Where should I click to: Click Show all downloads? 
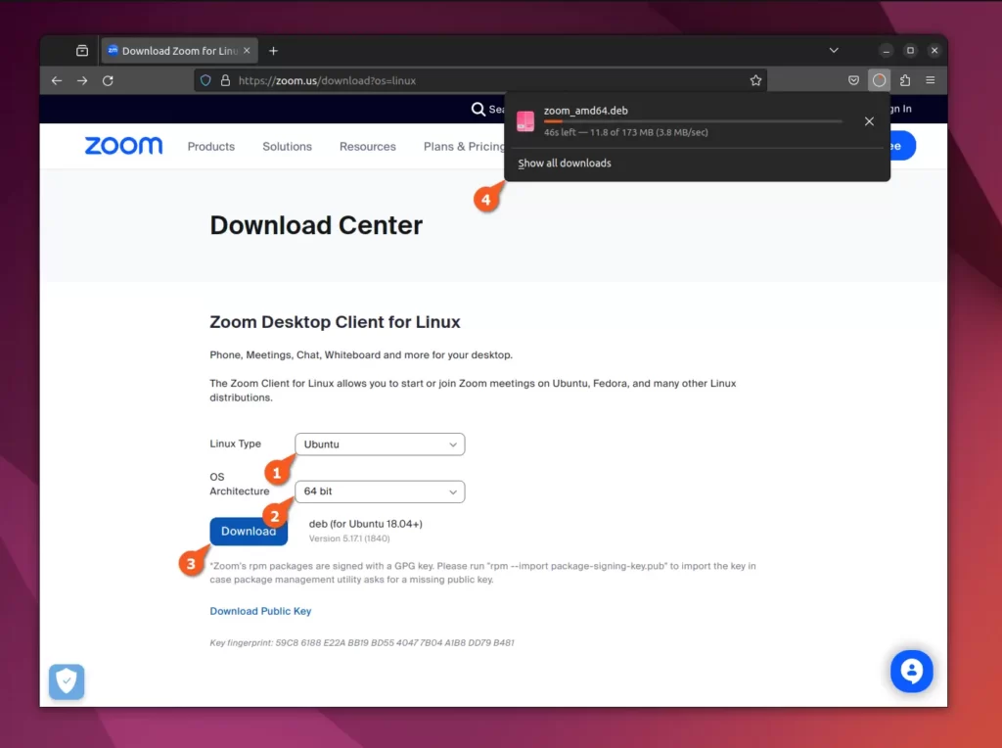[565, 164]
